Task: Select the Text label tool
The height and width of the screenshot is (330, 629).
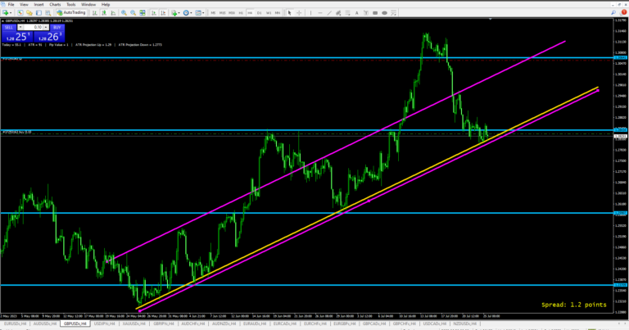Action: [356, 13]
